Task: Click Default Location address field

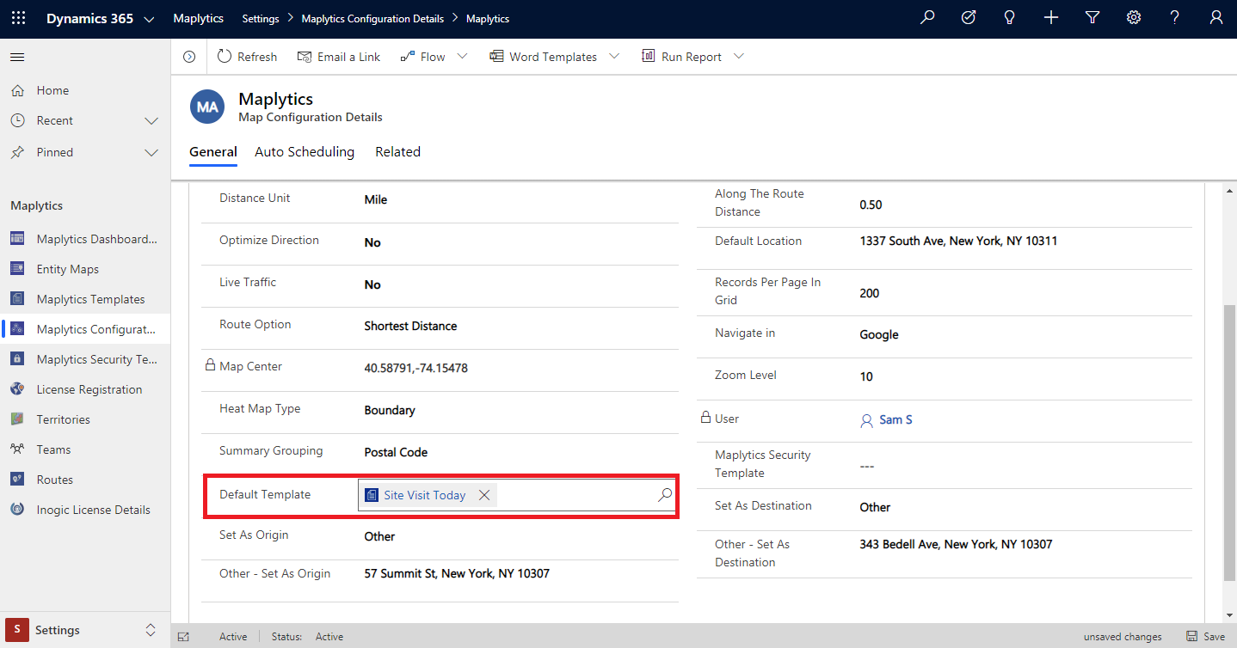Action: pos(958,241)
